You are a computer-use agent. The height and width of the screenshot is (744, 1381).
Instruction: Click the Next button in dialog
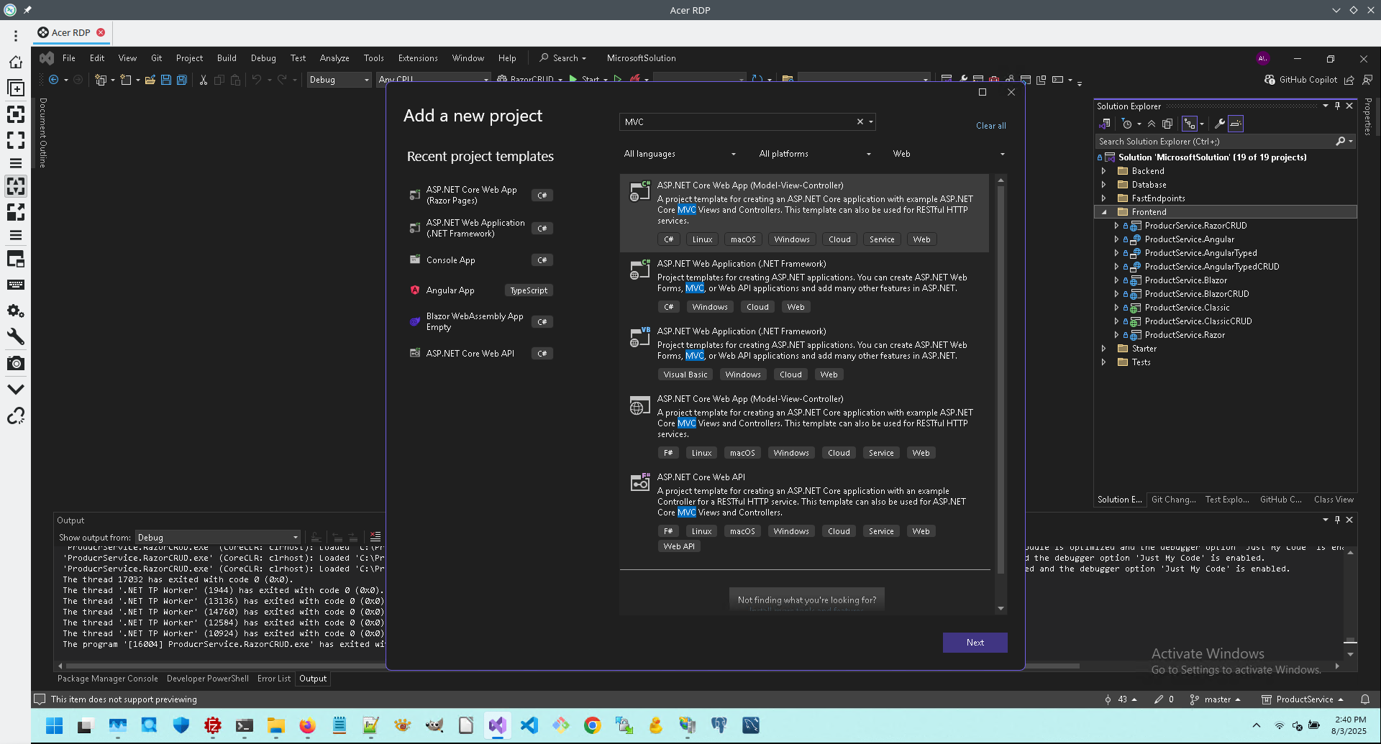(975, 643)
